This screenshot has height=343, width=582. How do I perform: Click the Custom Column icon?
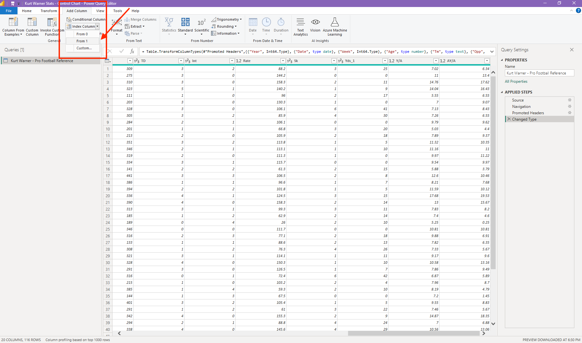tap(32, 22)
